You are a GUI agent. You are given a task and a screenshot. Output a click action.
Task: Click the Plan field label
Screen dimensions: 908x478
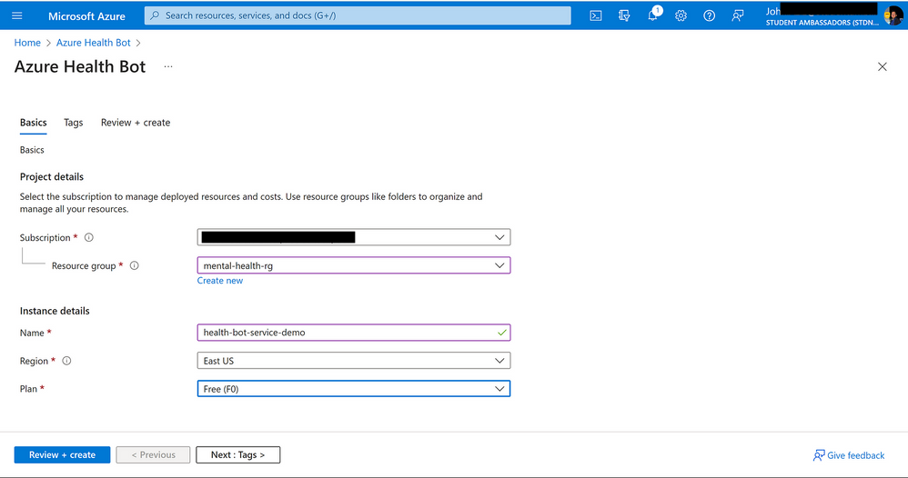[x=28, y=389]
